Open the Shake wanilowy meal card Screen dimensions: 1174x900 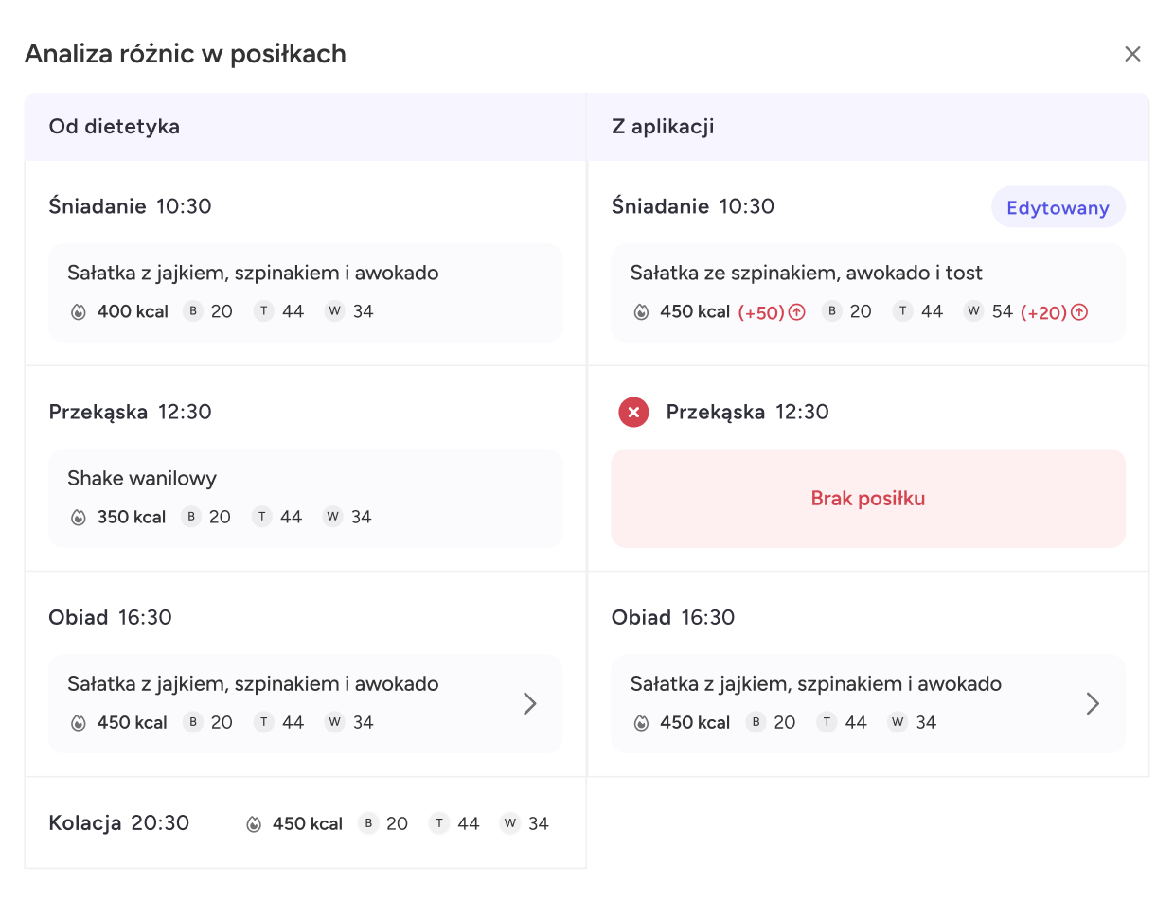point(305,498)
